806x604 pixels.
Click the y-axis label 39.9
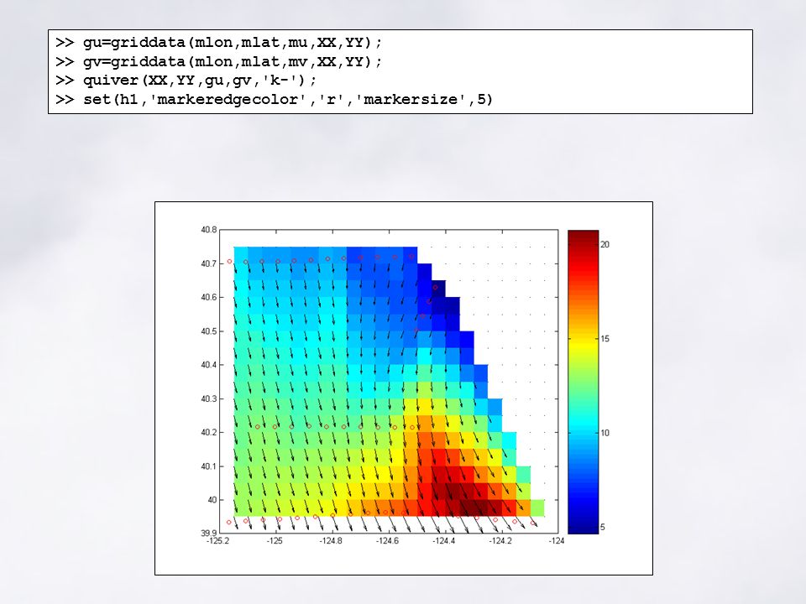[209, 534]
